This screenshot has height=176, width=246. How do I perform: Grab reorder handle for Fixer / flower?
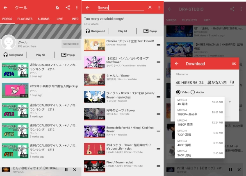[158, 166]
